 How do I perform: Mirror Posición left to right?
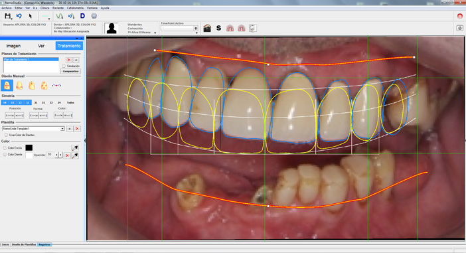(x=10, y=115)
